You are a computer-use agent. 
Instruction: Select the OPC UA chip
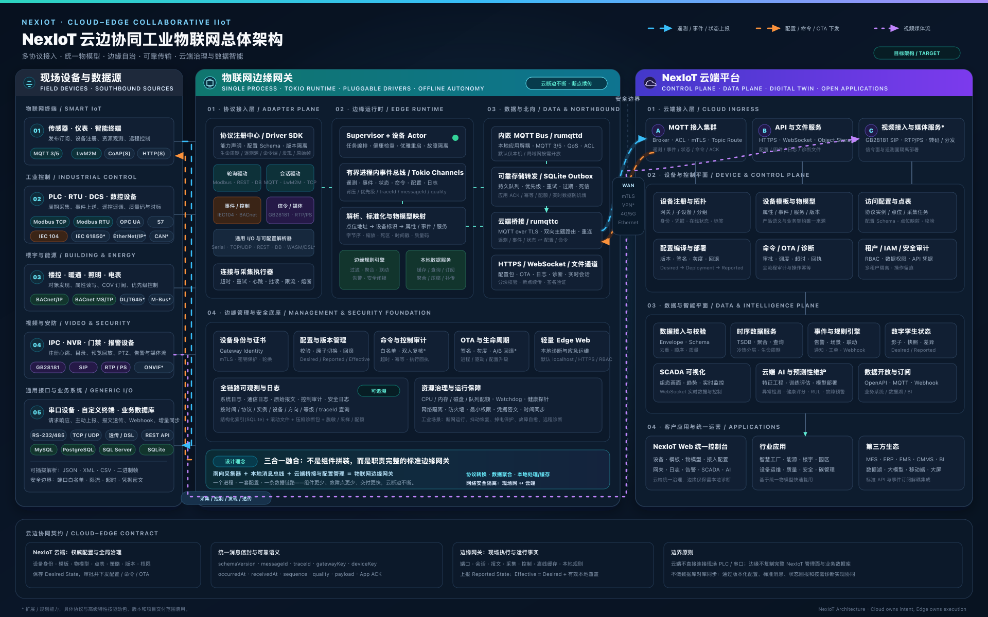(130, 222)
